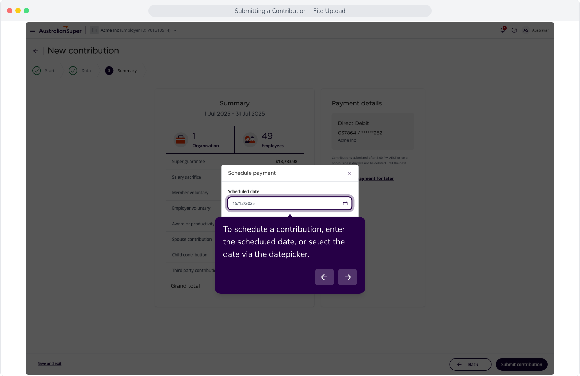Click the AustralianSuper logo
The height and width of the screenshot is (376, 580).
tap(60, 30)
